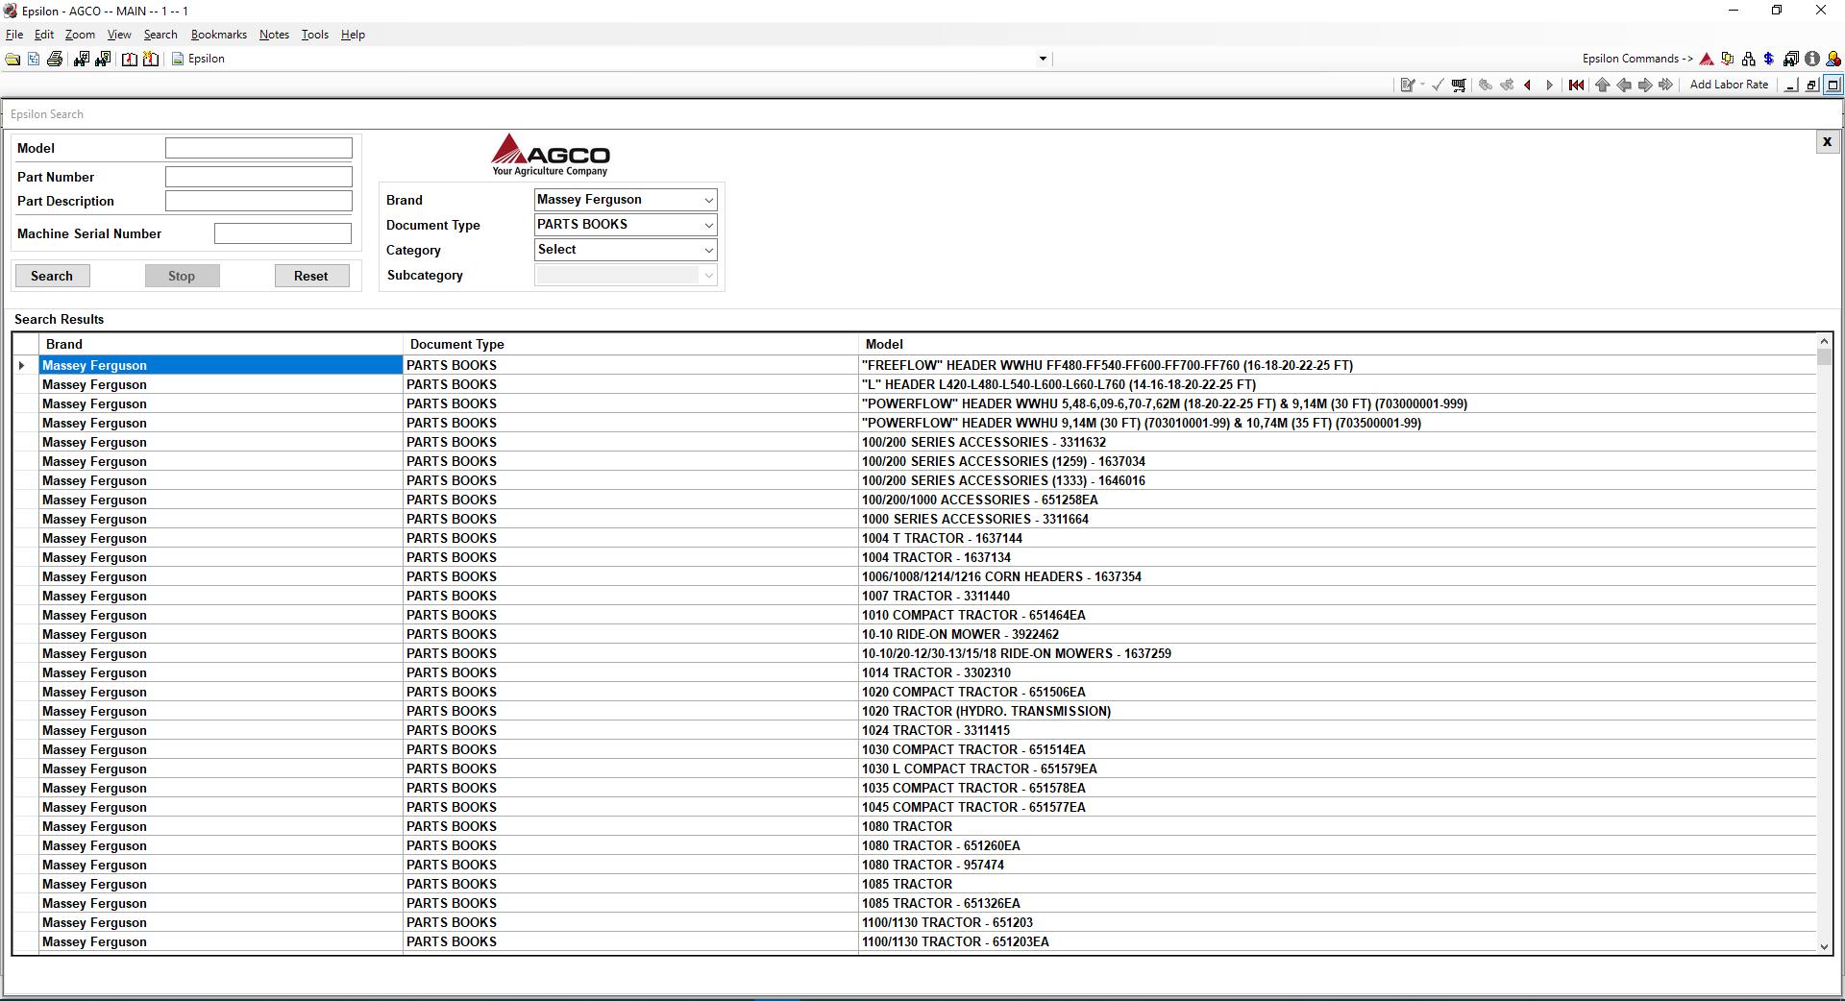Select the 1007 TRACTOR - 3311440 row
The width and height of the screenshot is (1845, 1001).
coord(935,596)
